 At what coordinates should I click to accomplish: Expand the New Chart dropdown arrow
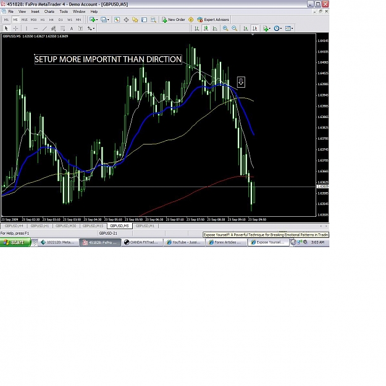click(97, 20)
